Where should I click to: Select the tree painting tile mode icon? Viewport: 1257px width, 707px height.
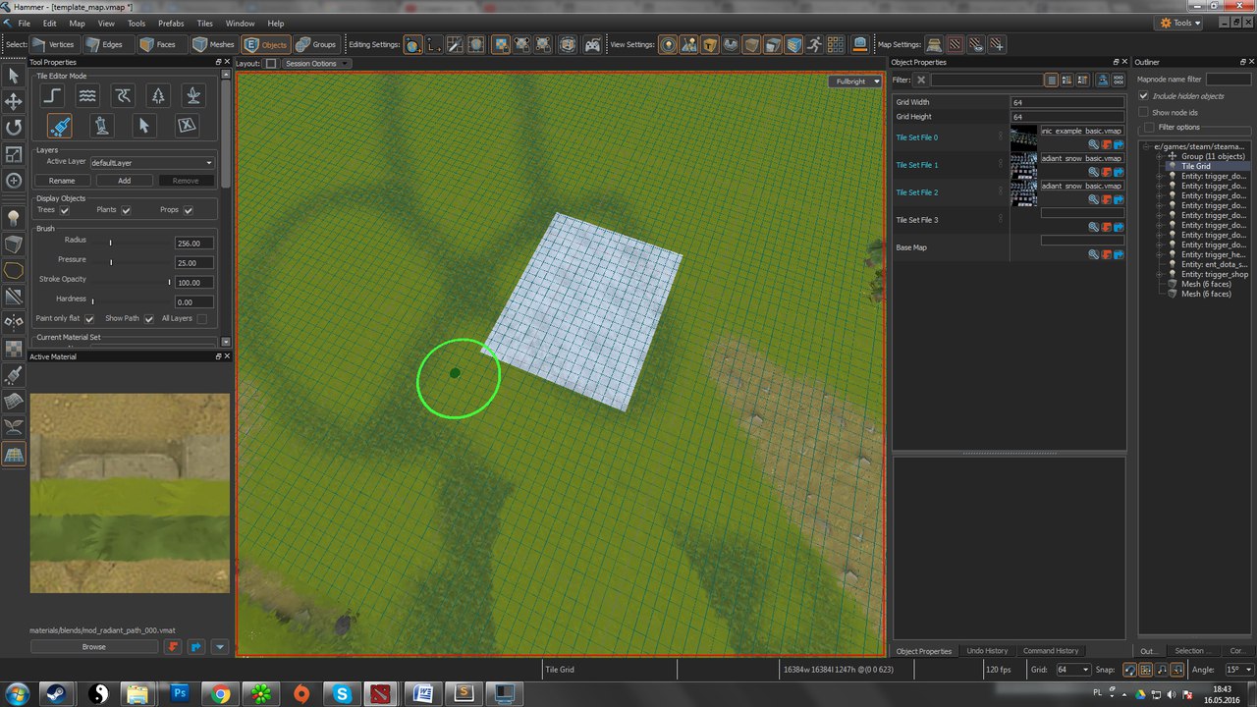tap(158, 95)
